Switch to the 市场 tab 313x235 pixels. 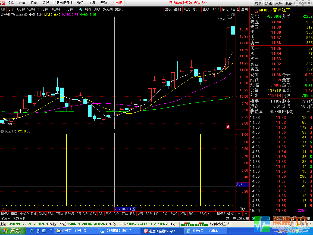point(119,3)
